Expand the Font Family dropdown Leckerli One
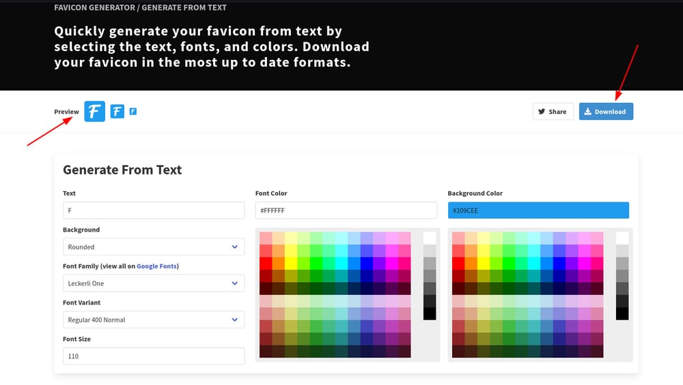 tap(153, 283)
